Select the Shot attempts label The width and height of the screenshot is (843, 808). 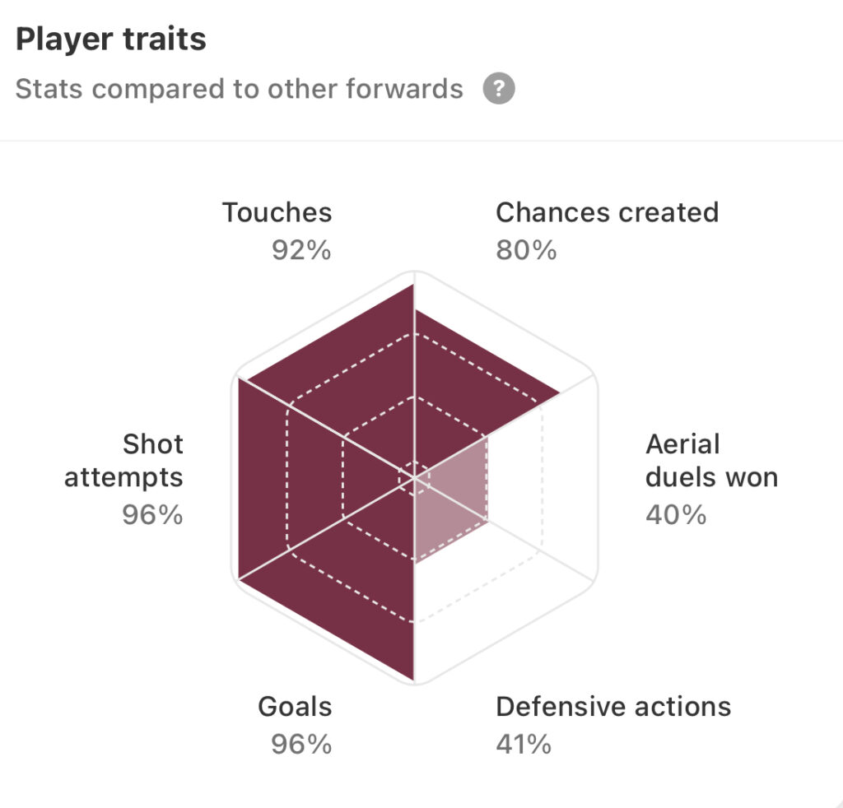(123, 461)
